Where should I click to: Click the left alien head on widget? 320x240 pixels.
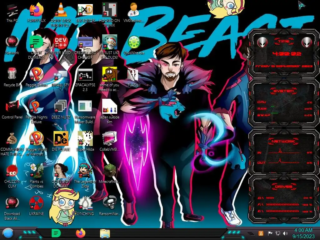pyautogui.click(x=262, y=42)
